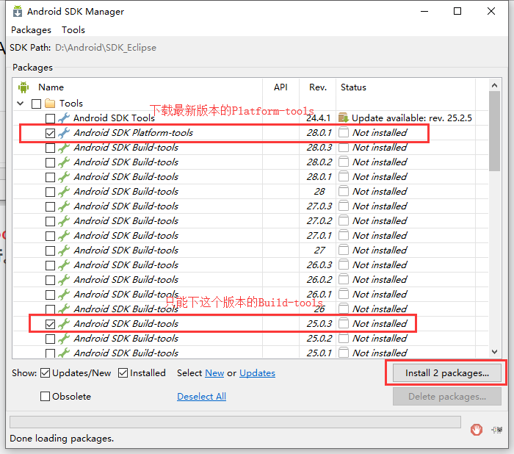Click the Tools folder icon

click(50, 104)
